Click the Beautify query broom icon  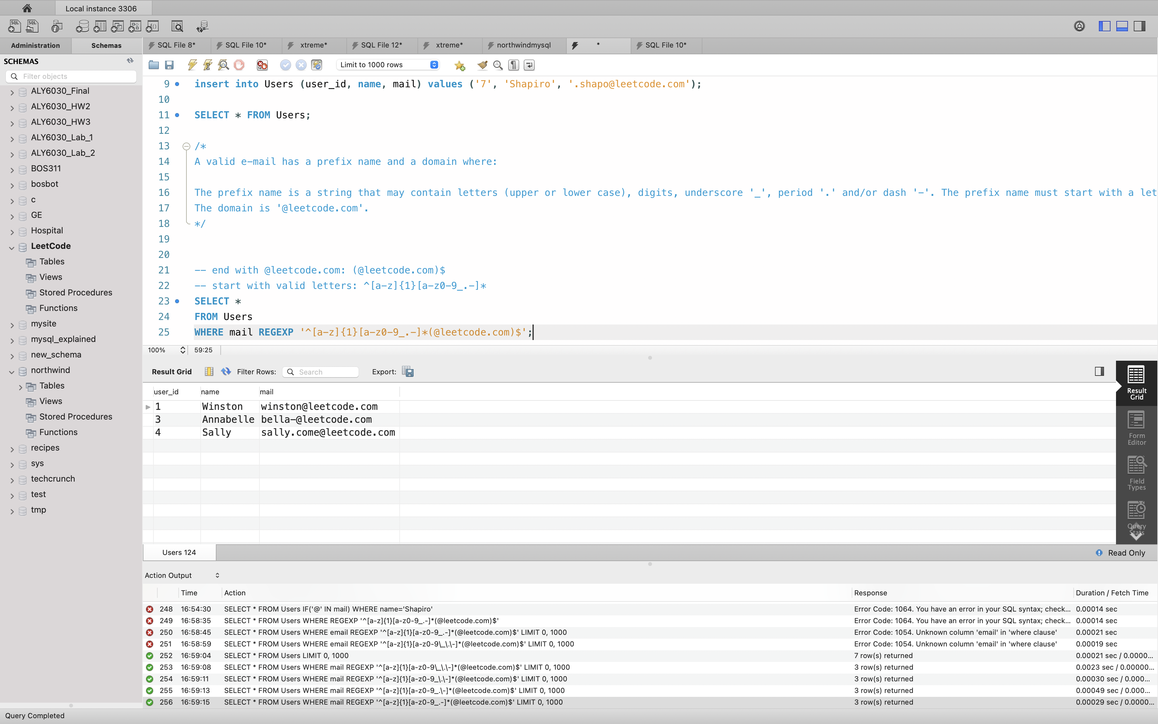(482, 65)
